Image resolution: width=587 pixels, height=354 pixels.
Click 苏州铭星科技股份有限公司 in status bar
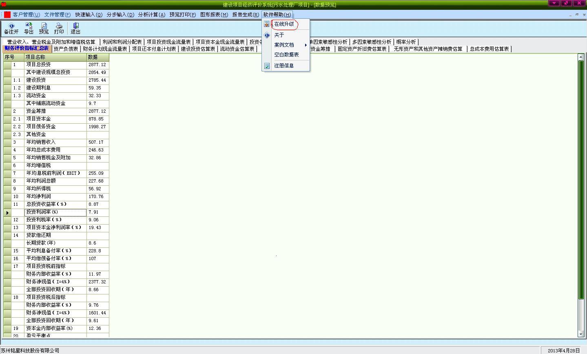(x=30, y=351)
